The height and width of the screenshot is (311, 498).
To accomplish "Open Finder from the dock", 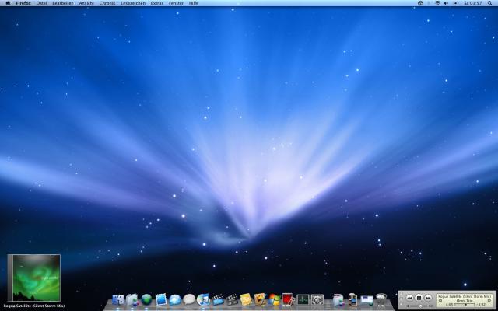I will click(118, 299).
